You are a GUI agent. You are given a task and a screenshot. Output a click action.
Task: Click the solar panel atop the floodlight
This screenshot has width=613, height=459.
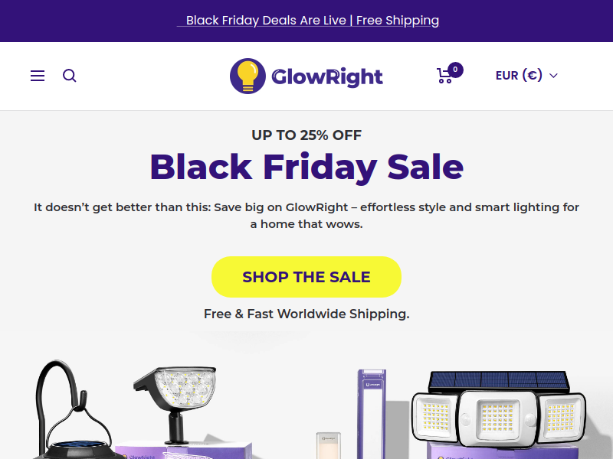(x=499, y=381)
